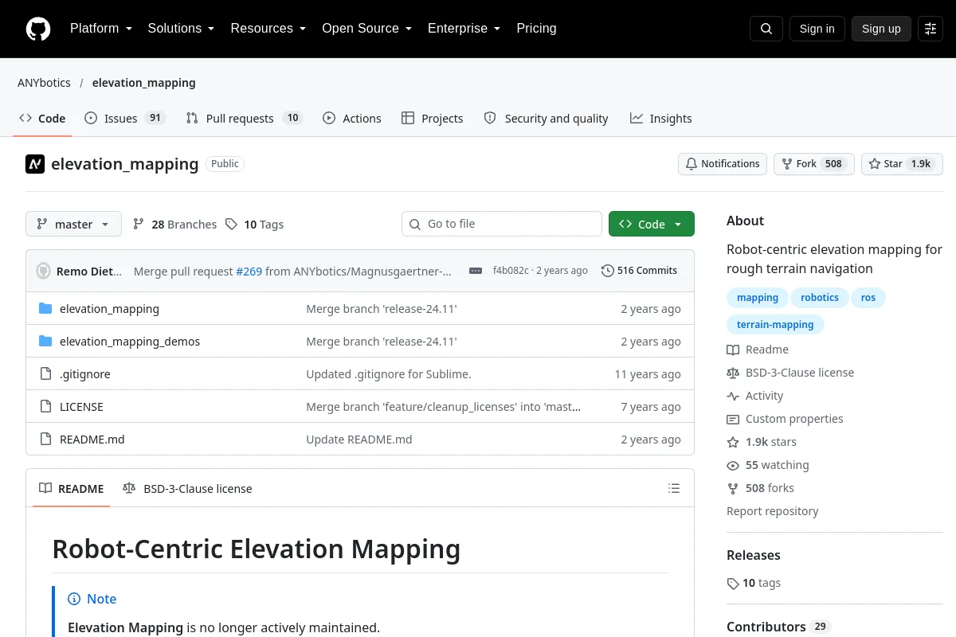Open the green Code dropdown button

[x=652, y=225]
